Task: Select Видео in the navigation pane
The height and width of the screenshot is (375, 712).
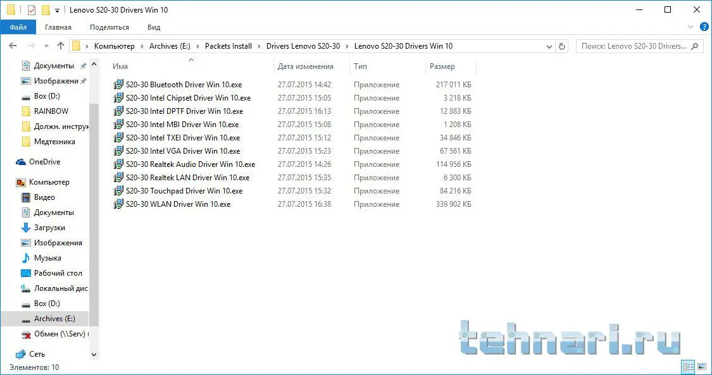Action: tap(44, 197)
